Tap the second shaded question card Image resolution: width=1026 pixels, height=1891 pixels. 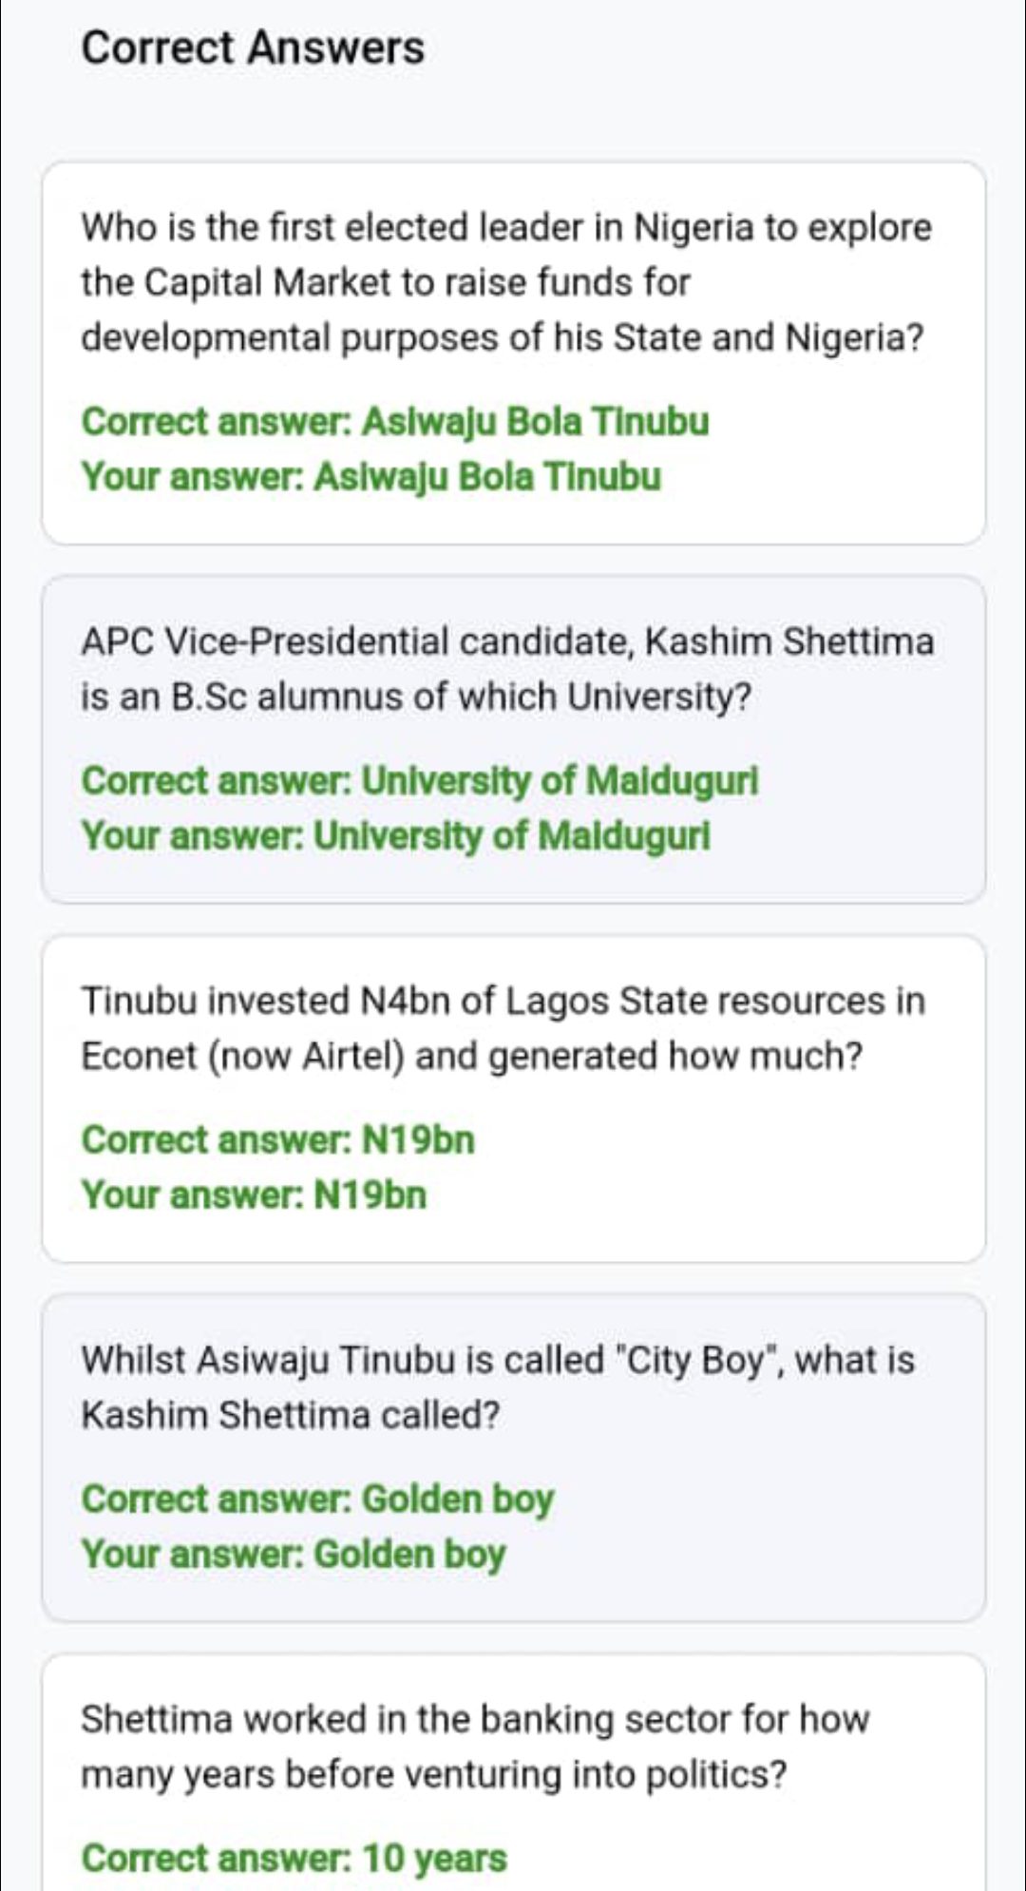[x=514, y=739]
